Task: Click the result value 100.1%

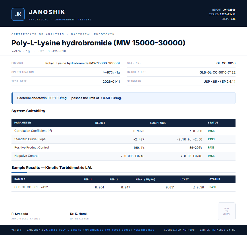Action: click(139, 148)
